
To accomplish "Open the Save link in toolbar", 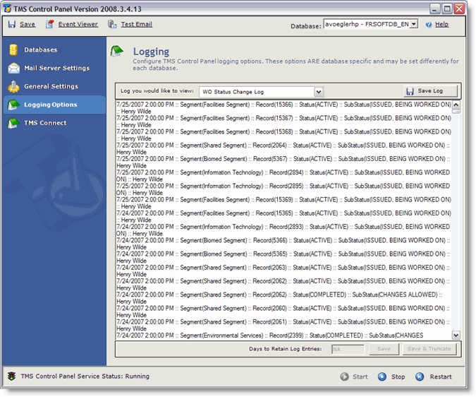I will pyautogui.click(x=28, y=24).
